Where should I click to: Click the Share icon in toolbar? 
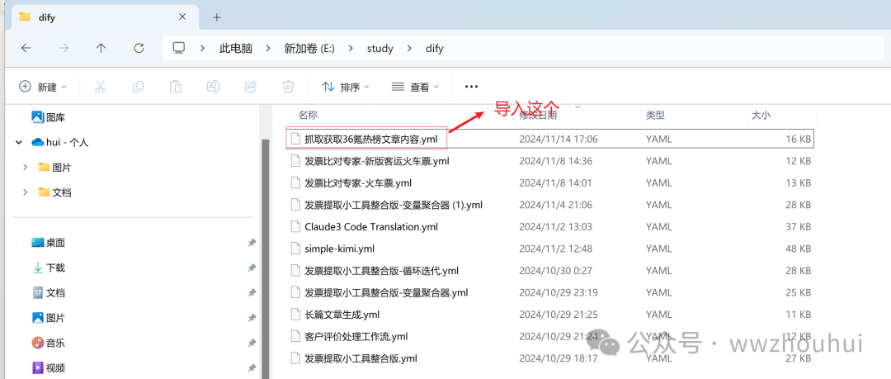click(251, 87)
